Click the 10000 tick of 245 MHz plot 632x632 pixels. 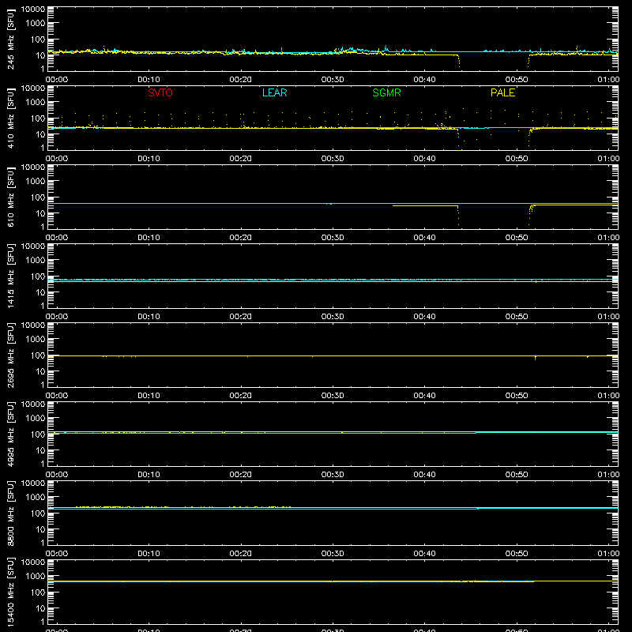[33, 9]
